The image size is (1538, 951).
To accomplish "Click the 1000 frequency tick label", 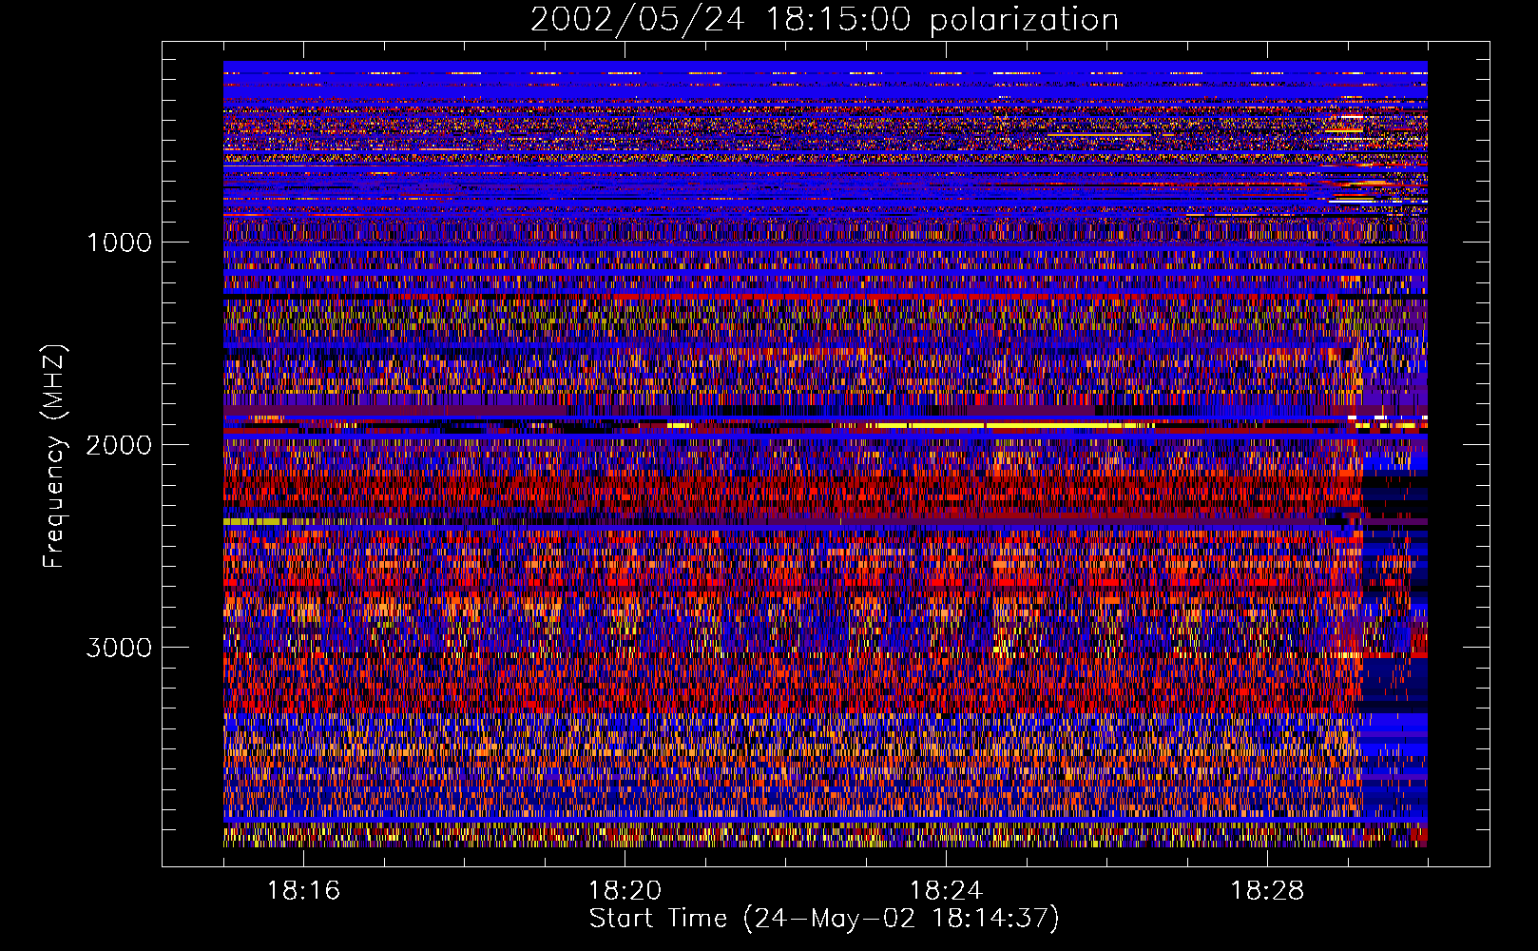I will tap(119, 243).
